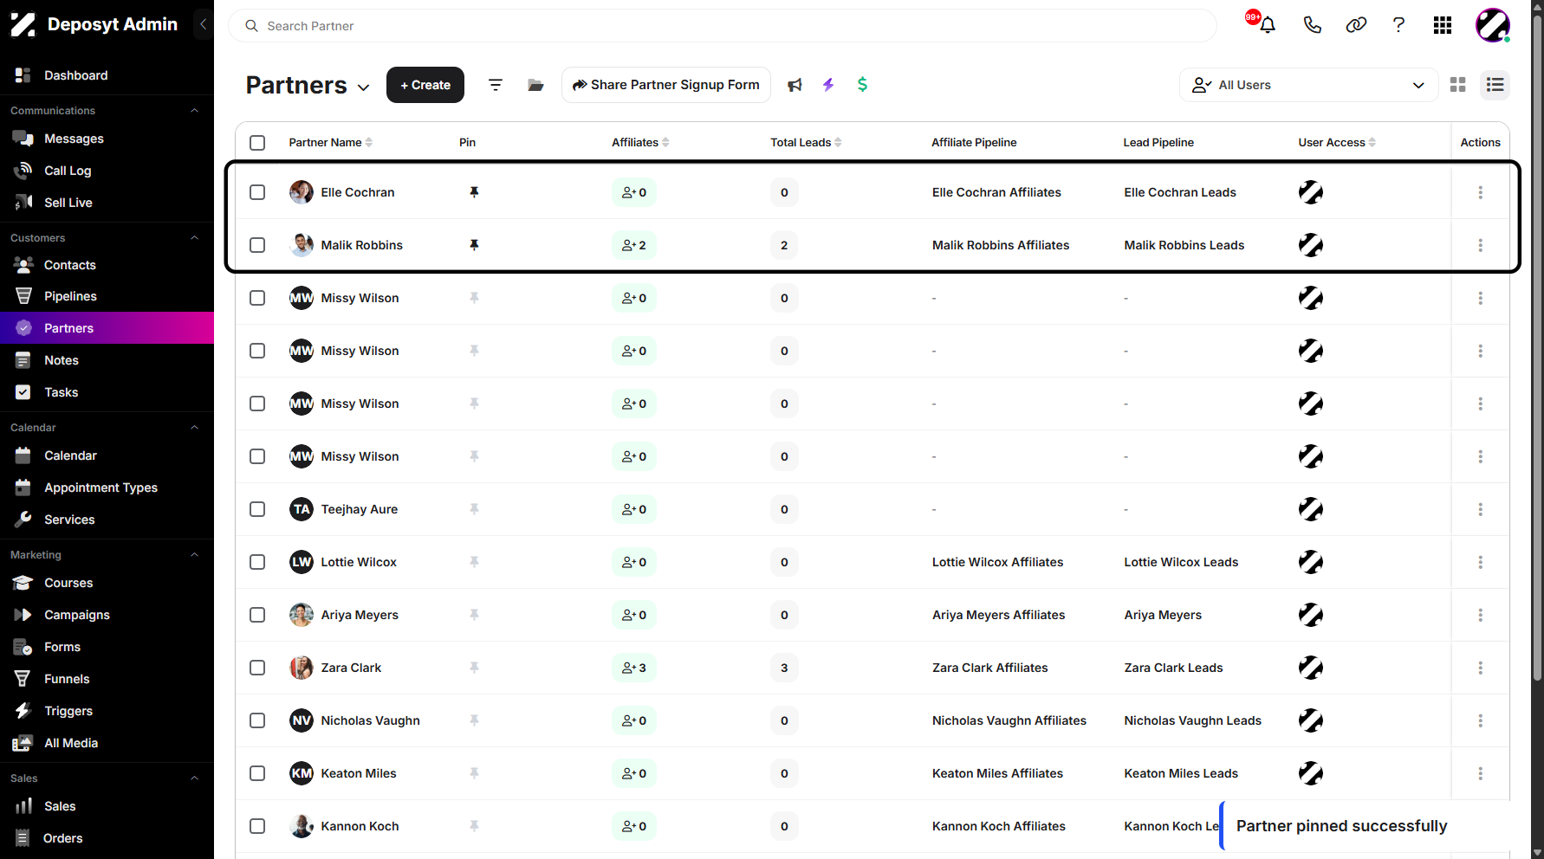
Task: Click the open folder icon in toolbar
Action: [535, 85]
